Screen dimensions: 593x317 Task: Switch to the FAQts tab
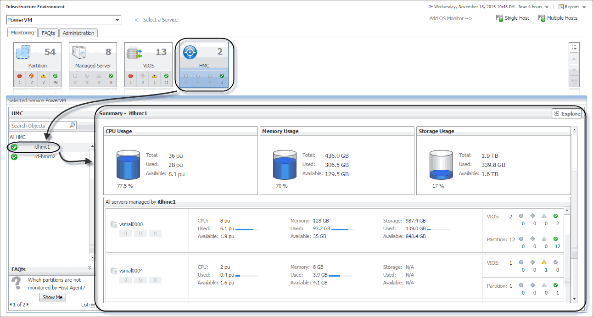48,33
